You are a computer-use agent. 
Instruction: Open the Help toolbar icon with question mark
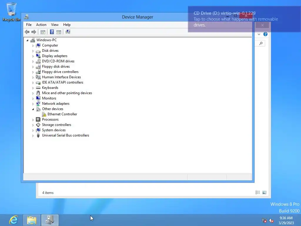pyautogui.click(x=52, y=32)
